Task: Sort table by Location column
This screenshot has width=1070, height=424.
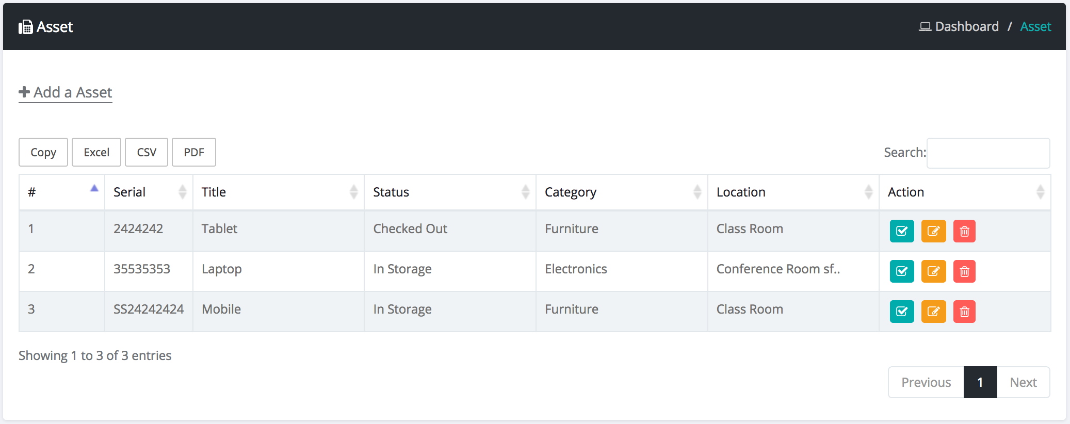Action: click(x=793, y=192)
